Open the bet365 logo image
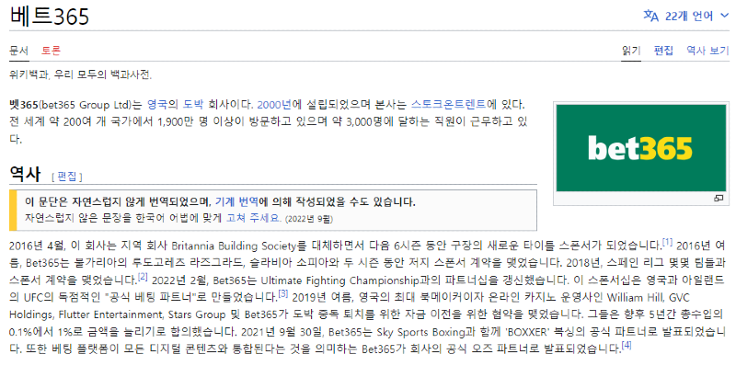 coord(640,148)
